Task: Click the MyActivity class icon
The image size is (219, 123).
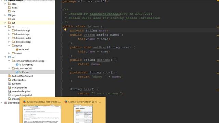Action: tap(17, 65)
